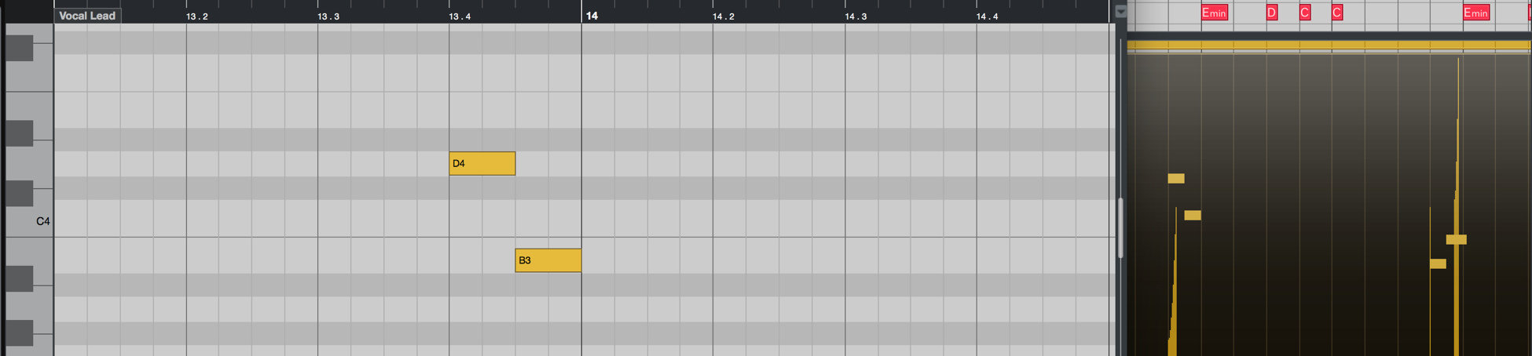Play the D#4 black piano key
Viewport: 1532px width, 356px height.
(x=20, y=133)
